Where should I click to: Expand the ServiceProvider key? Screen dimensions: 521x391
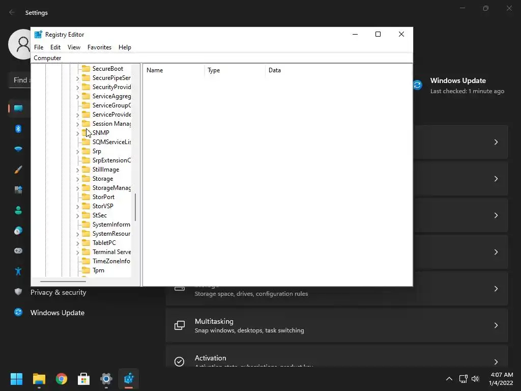[x=77, y=115]
